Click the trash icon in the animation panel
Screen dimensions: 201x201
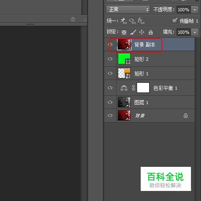(73, 19)
